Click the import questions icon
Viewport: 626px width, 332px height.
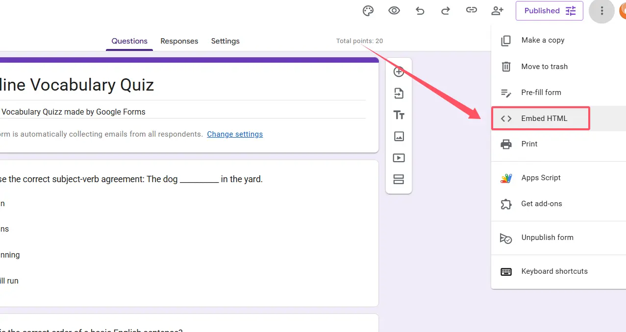point(399,94)
